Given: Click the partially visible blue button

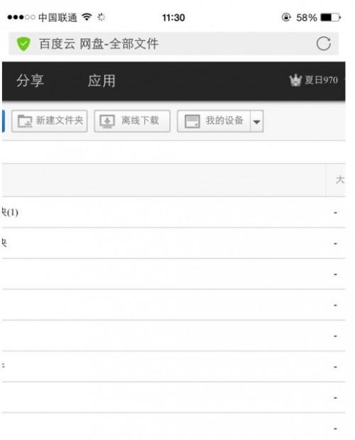Looking at the screenshot, I should coord(4,121).
